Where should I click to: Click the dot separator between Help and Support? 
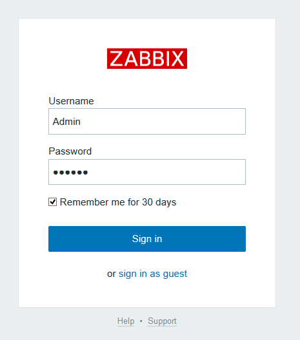[141, 321]
